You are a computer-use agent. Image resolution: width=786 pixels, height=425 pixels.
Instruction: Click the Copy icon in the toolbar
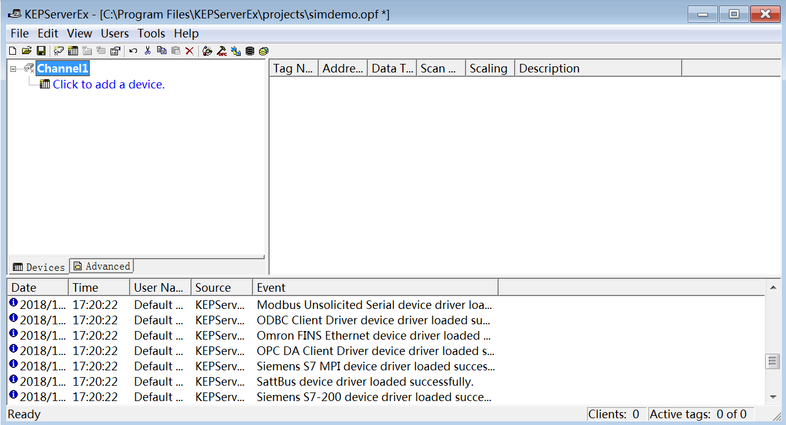(161, 51)
